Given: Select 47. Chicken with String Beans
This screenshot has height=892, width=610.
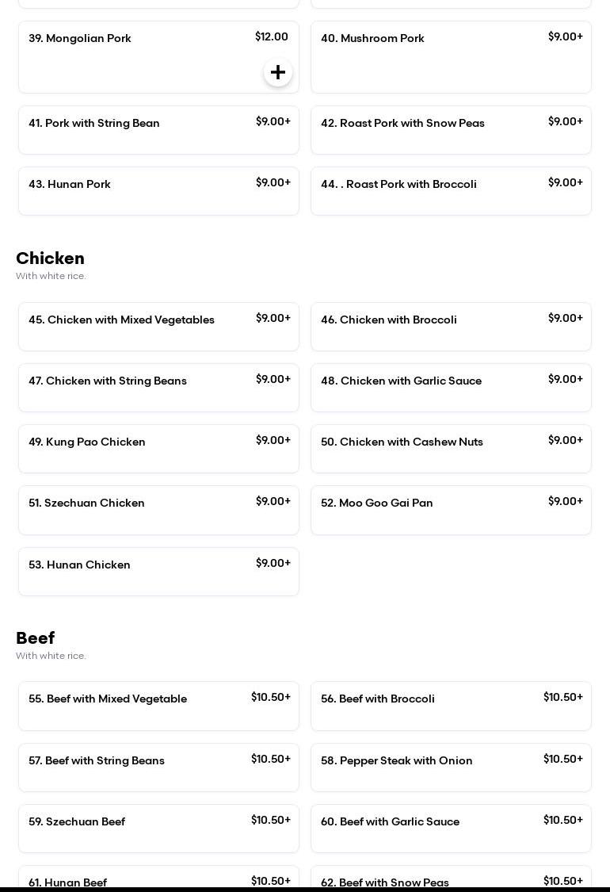Looking at the screenshot, I should (x=158, y=388).
